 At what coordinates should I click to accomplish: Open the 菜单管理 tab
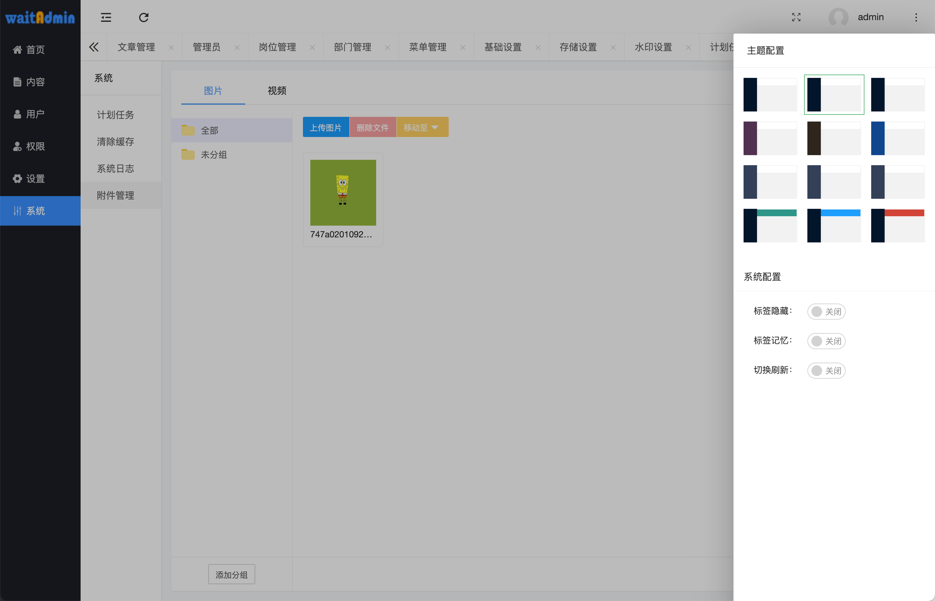(x=428, y=47)
